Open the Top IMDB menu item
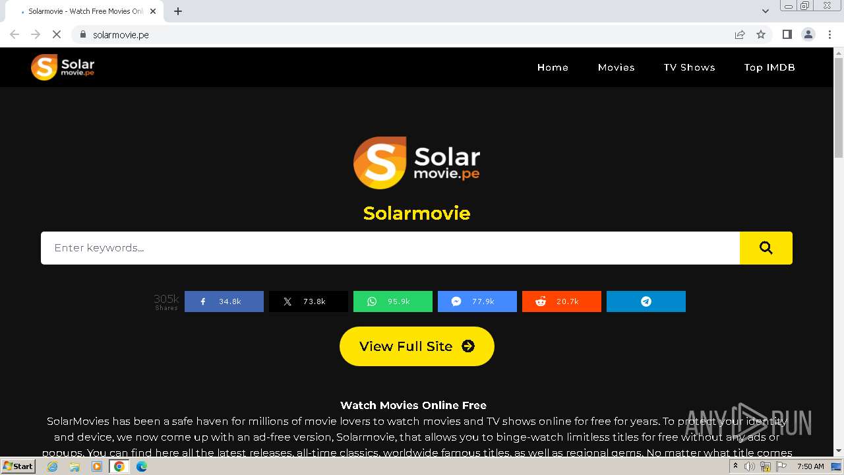This screenshot has width=844, height=475. click(769, 67)
